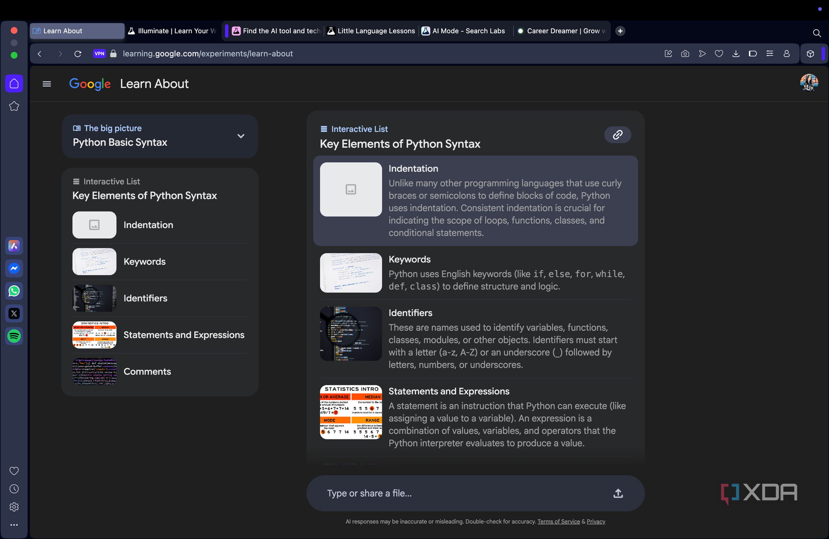The image size is (829, 539).
Task: Open the sidebar settings gear
Action: (x=14, y=507)
